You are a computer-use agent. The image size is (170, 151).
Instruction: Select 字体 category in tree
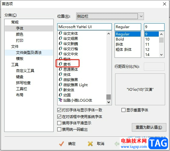[x=20, y=28]
